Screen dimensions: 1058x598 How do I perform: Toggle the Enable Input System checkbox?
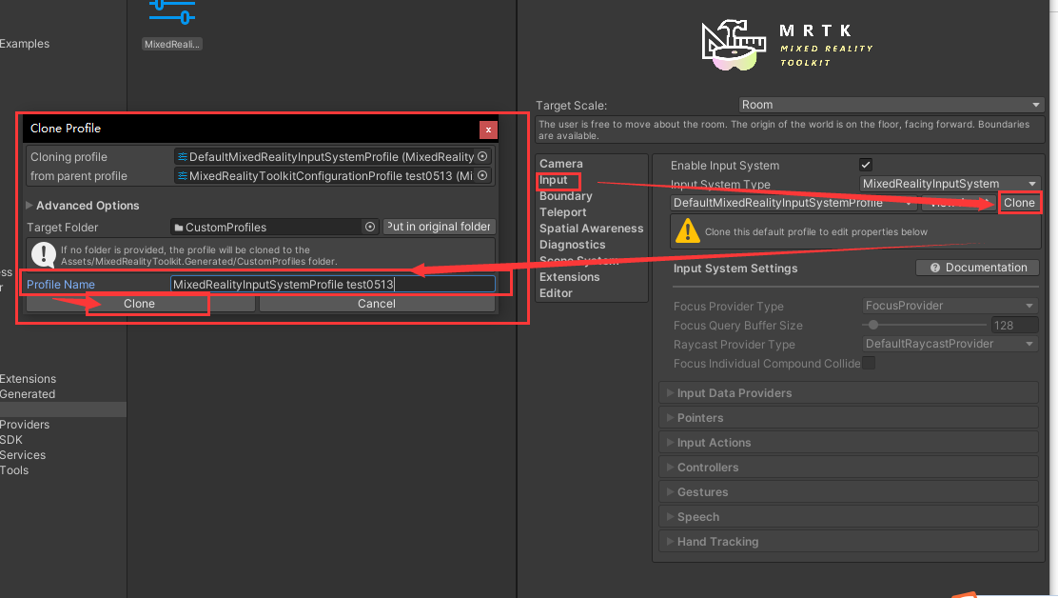point(866,164)
